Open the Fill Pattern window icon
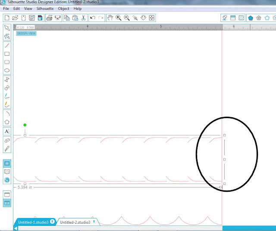276x231 pixels. [x=241, y=18]
